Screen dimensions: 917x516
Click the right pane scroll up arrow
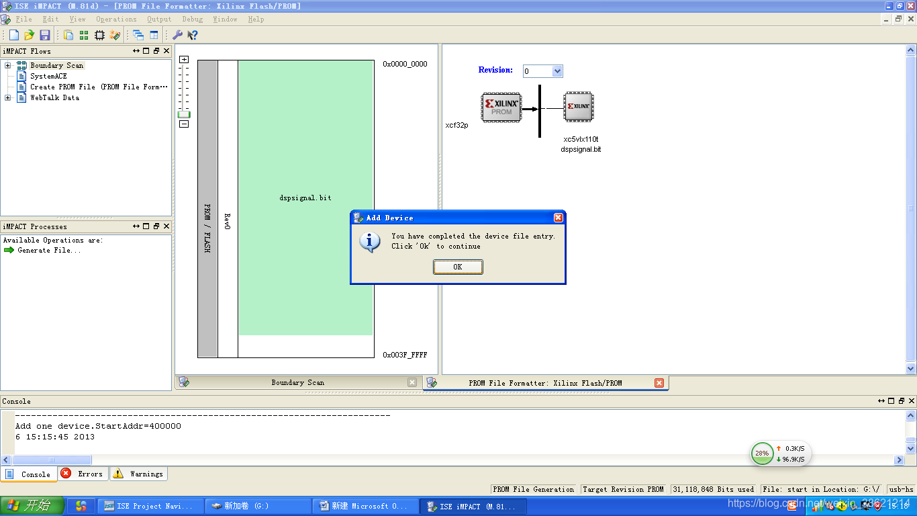(911, 50)
